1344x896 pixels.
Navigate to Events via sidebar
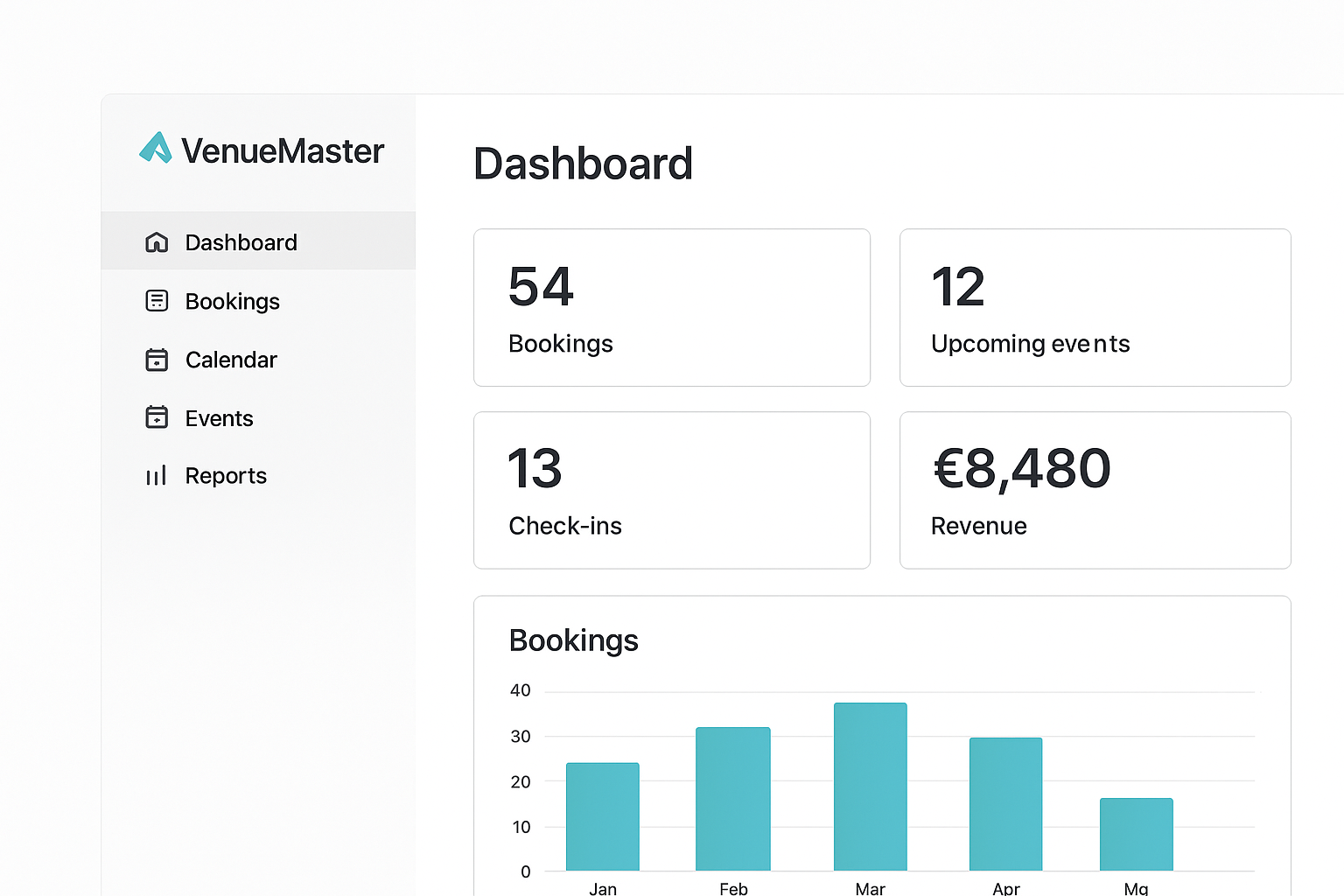point(219,418)
